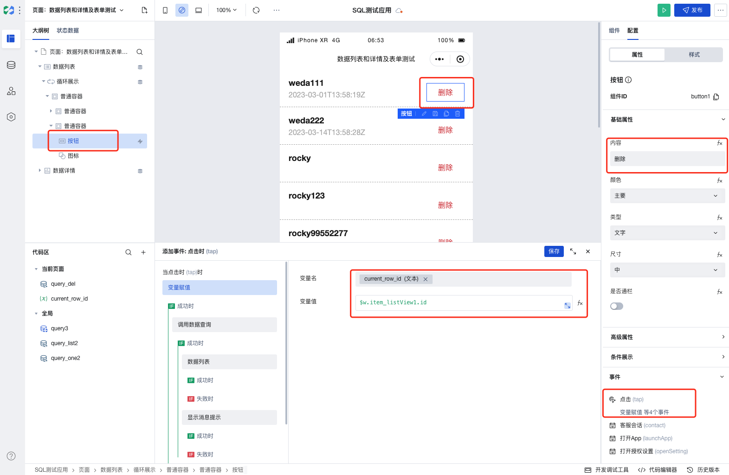Open the 尺寸 dropdown showing 中
The image size is (729, 475).
click(x=667, y=270)
